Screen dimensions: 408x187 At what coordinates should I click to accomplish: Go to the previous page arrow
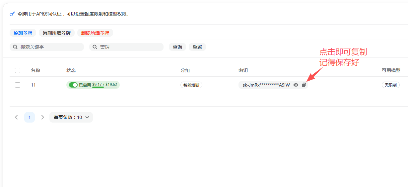point(16,117)
